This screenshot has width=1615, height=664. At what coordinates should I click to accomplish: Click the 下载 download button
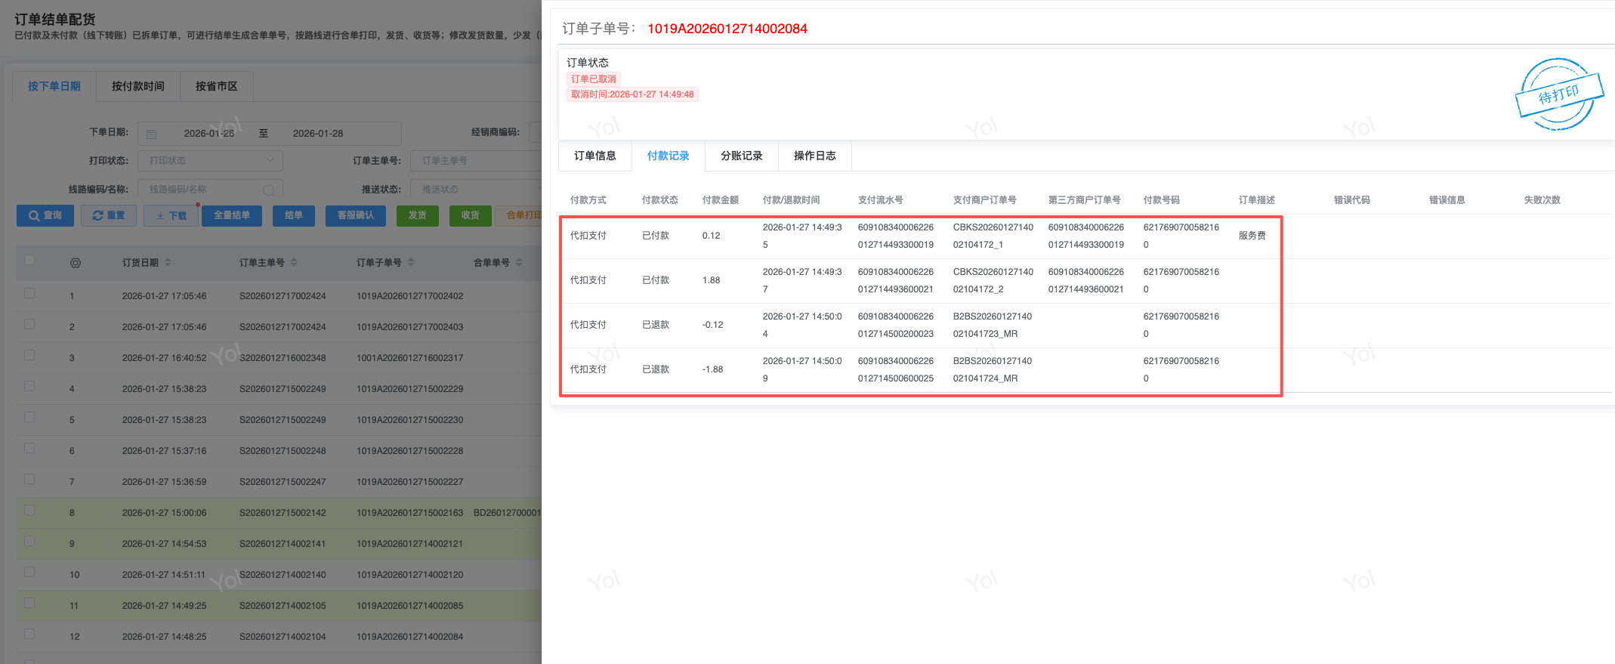point(171,215)
